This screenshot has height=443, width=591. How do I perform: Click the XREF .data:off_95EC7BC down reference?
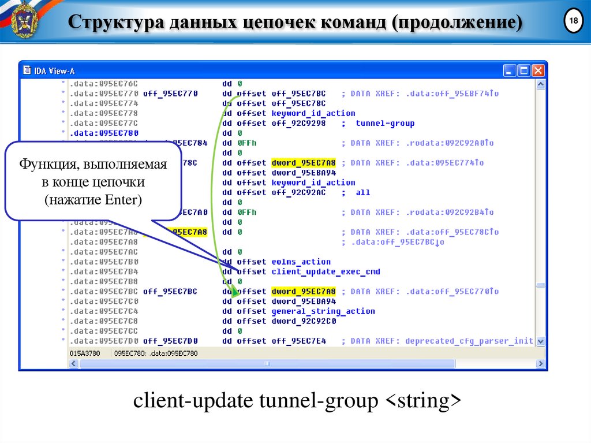point(398,242)
